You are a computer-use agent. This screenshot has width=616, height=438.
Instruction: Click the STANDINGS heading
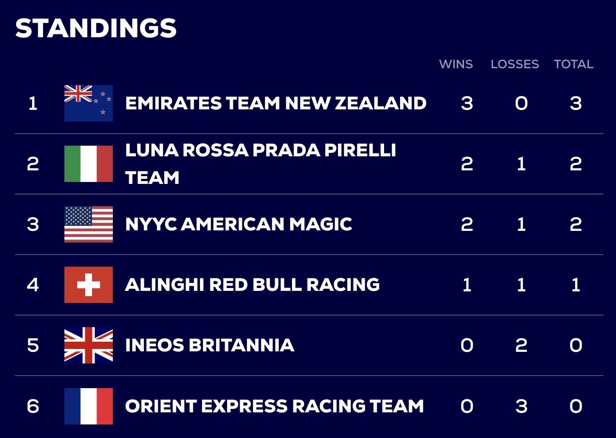tap(96, 28)
